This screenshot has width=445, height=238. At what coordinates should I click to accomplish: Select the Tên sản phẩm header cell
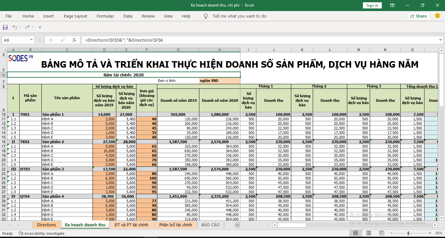pyautogui.click(x=67, y=98)
